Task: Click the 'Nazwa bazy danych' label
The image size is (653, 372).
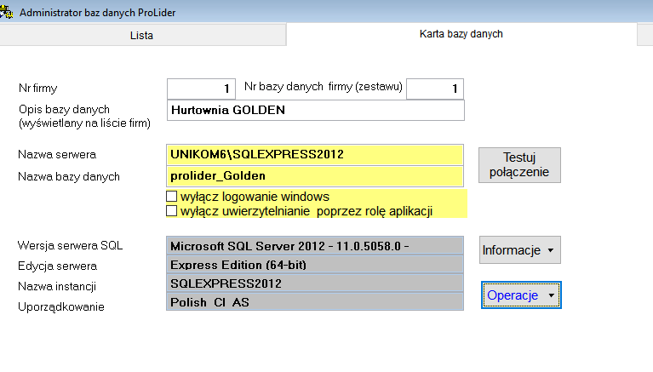Action: [x=69, y=176]
